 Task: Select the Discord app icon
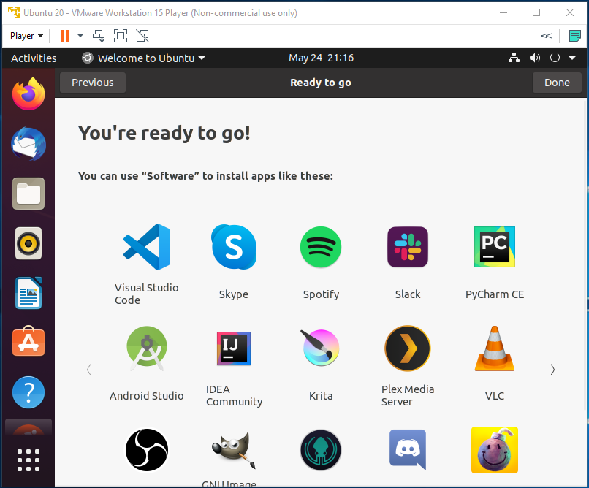[408, 450]
